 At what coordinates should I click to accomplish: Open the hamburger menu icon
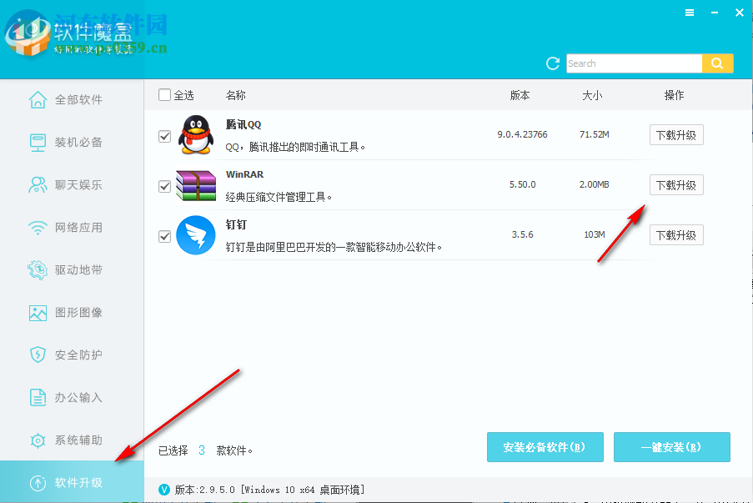coord(689,13)
